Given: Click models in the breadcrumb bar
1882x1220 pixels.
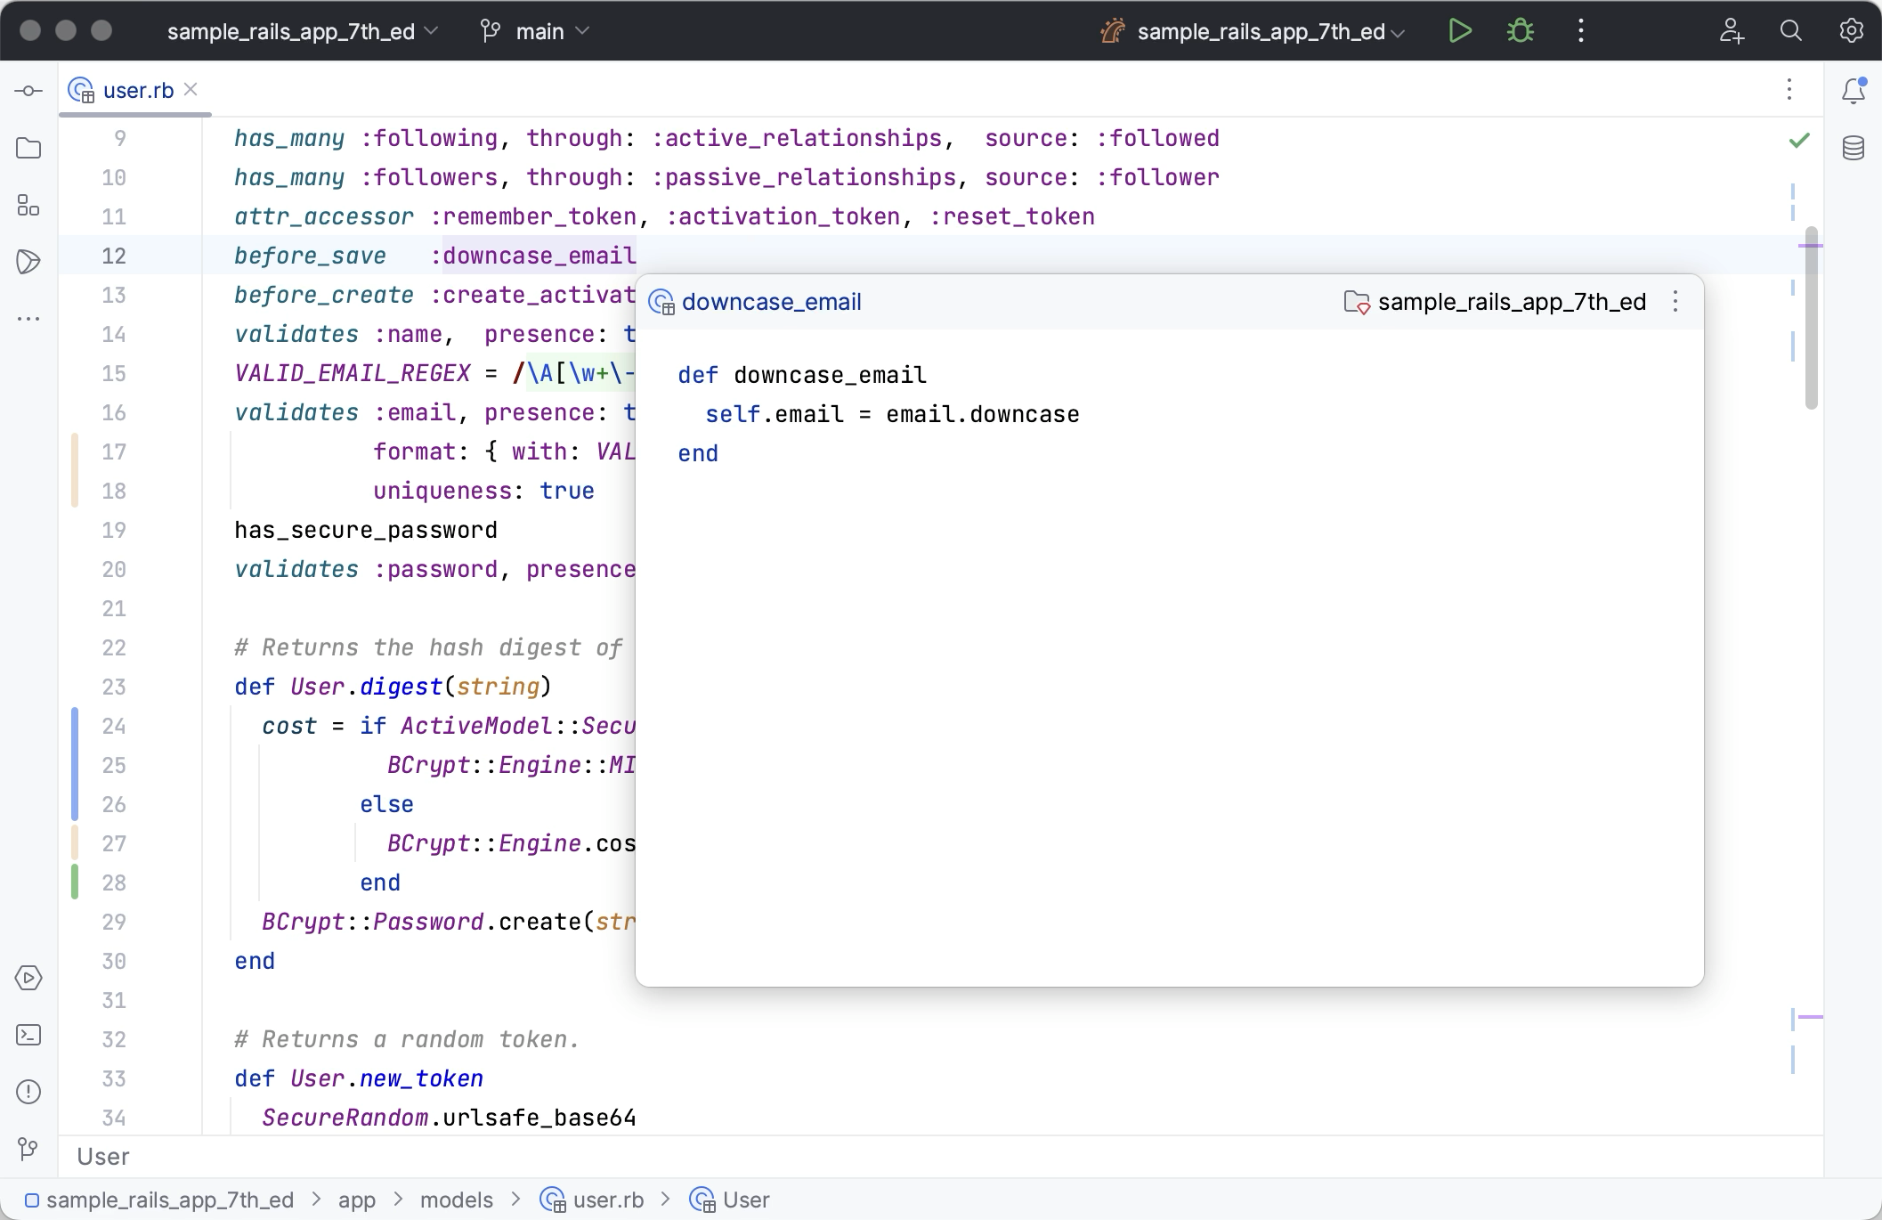Looking at the screenshot, I should coord(456,1200).
